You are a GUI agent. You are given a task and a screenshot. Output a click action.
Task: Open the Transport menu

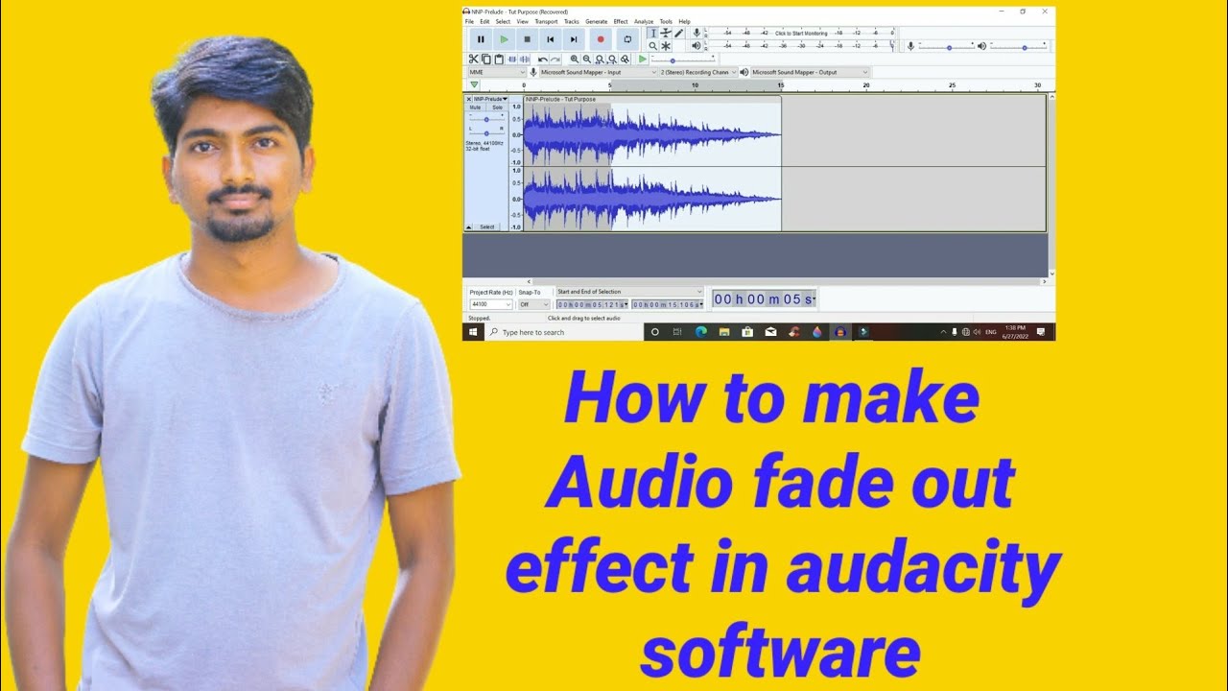click(546, 21)
